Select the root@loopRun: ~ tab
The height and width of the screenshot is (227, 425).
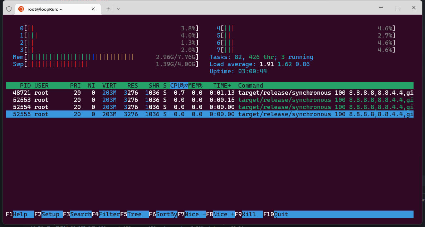(x=58, y=9)
